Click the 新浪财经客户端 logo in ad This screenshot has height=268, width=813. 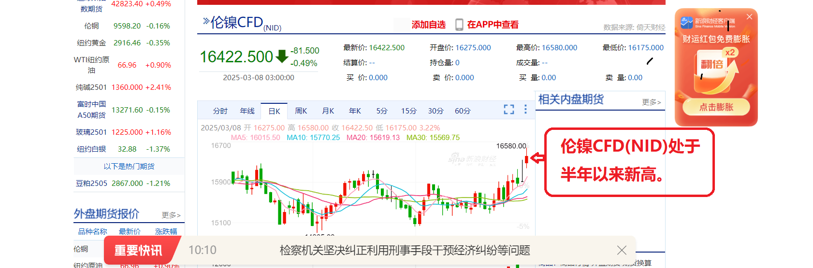(x=708, y=23)
